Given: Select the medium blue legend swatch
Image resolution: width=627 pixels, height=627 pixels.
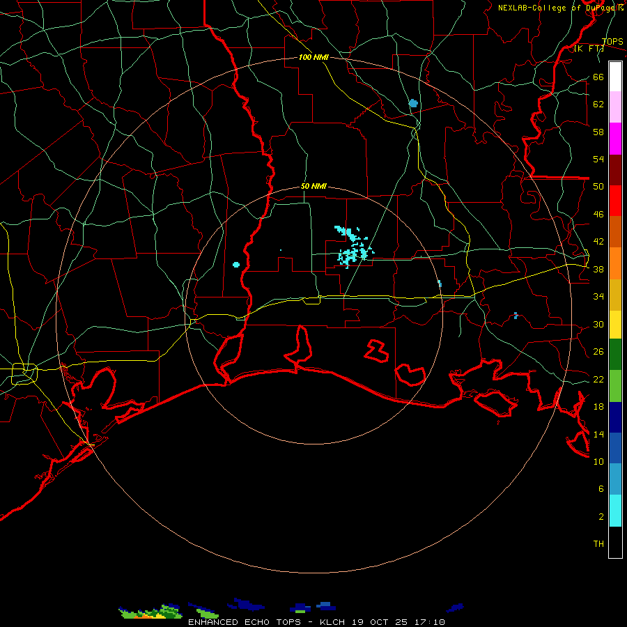Looking at the screenshot, I should coord(615,448).
